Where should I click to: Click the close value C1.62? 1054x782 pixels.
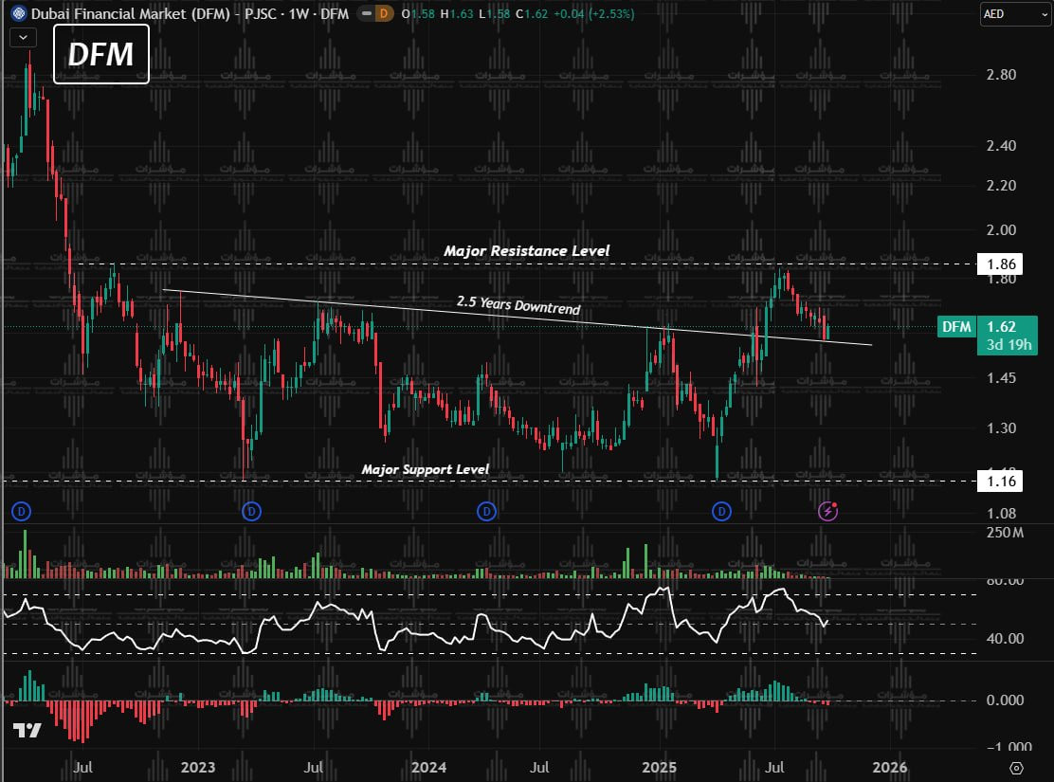point(532,13)
